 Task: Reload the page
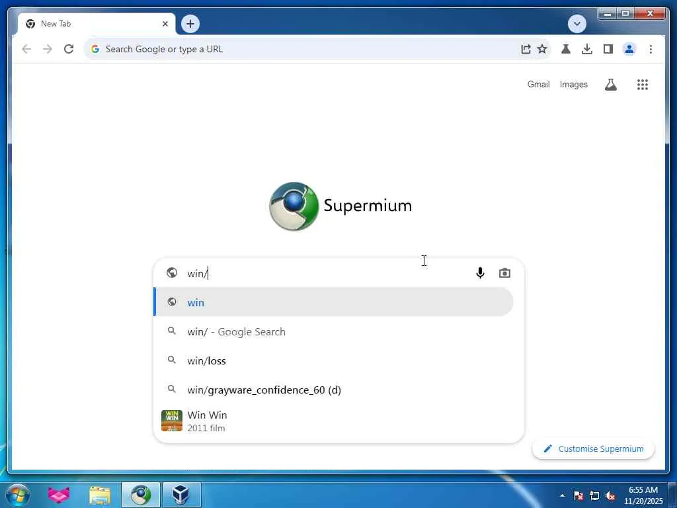[69, 49]
